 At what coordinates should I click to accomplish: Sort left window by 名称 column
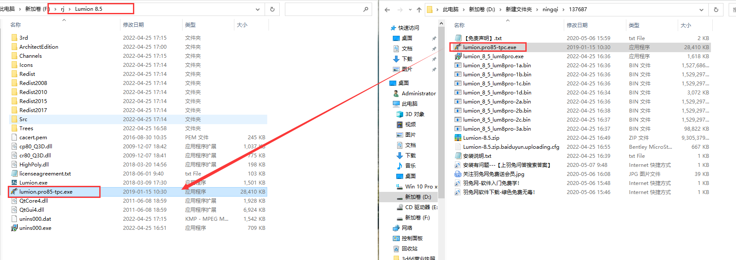tap(16, 25)
